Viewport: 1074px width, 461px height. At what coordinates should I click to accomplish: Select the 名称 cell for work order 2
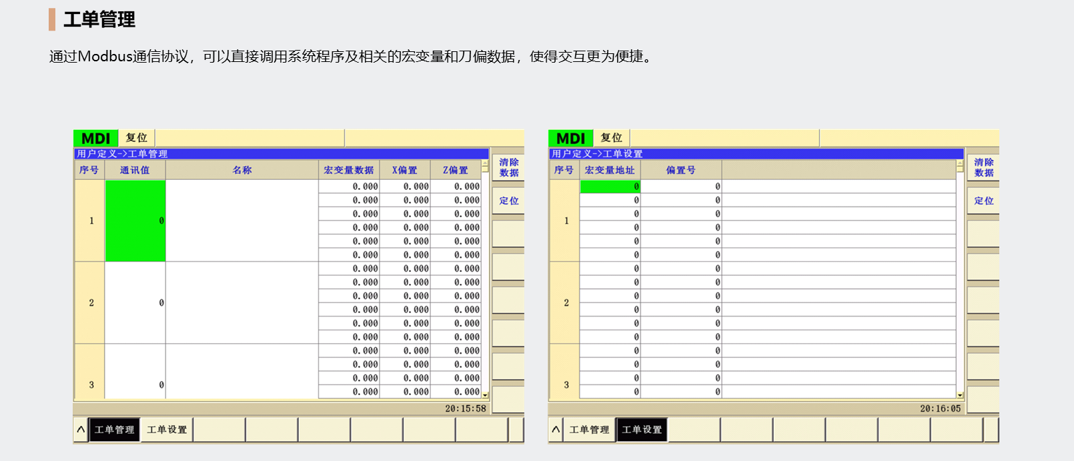coord(241,302)
